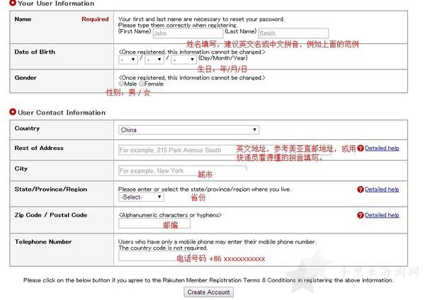
Task: Click the help icon beside Rest of Address
Action: 361,149
